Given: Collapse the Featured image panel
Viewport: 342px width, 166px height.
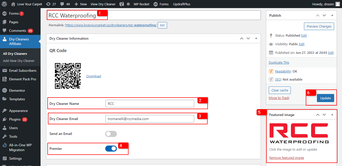Looking at the screenshot, I should coord(332,115).
